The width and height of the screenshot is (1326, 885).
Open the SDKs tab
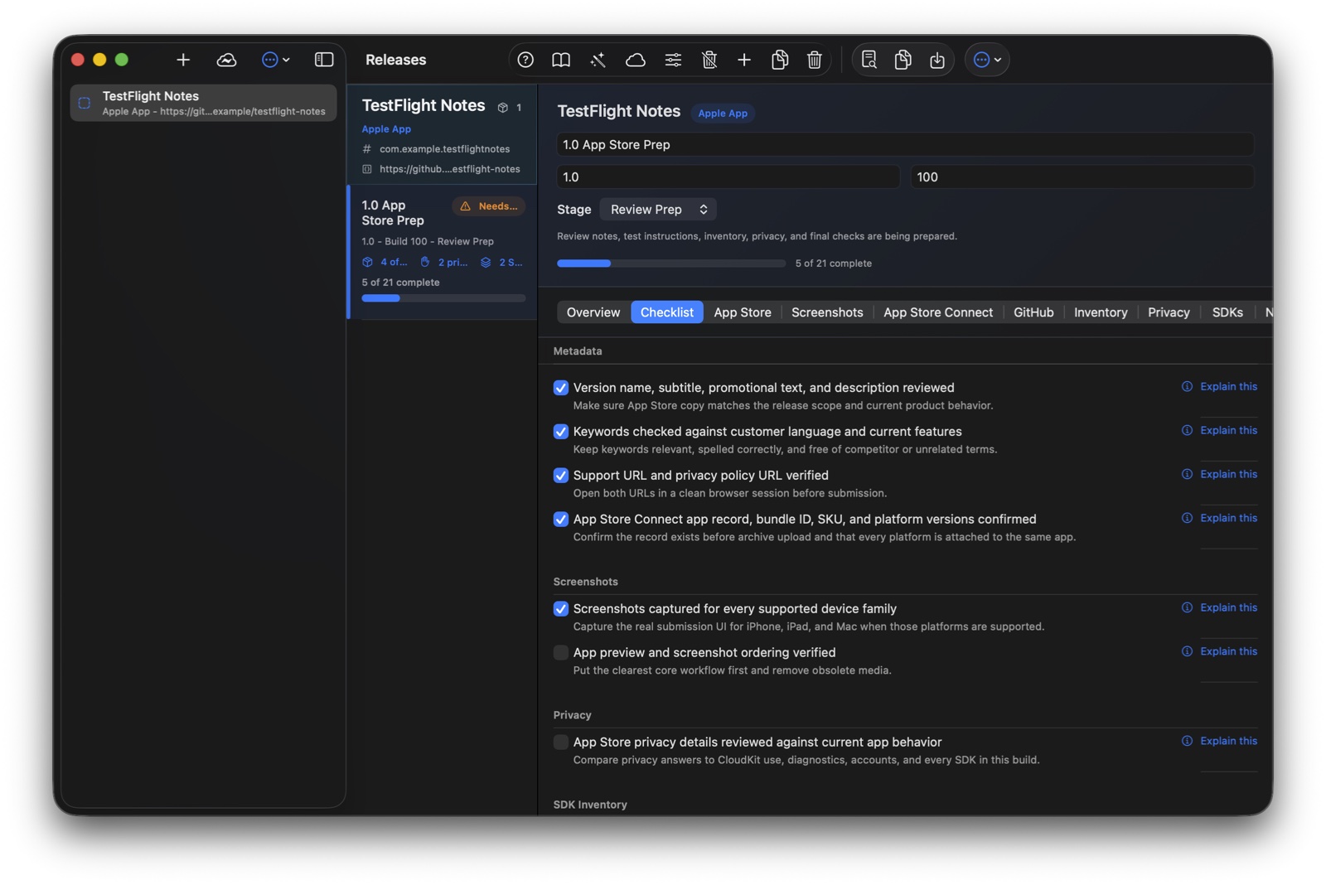(1227, 312)
